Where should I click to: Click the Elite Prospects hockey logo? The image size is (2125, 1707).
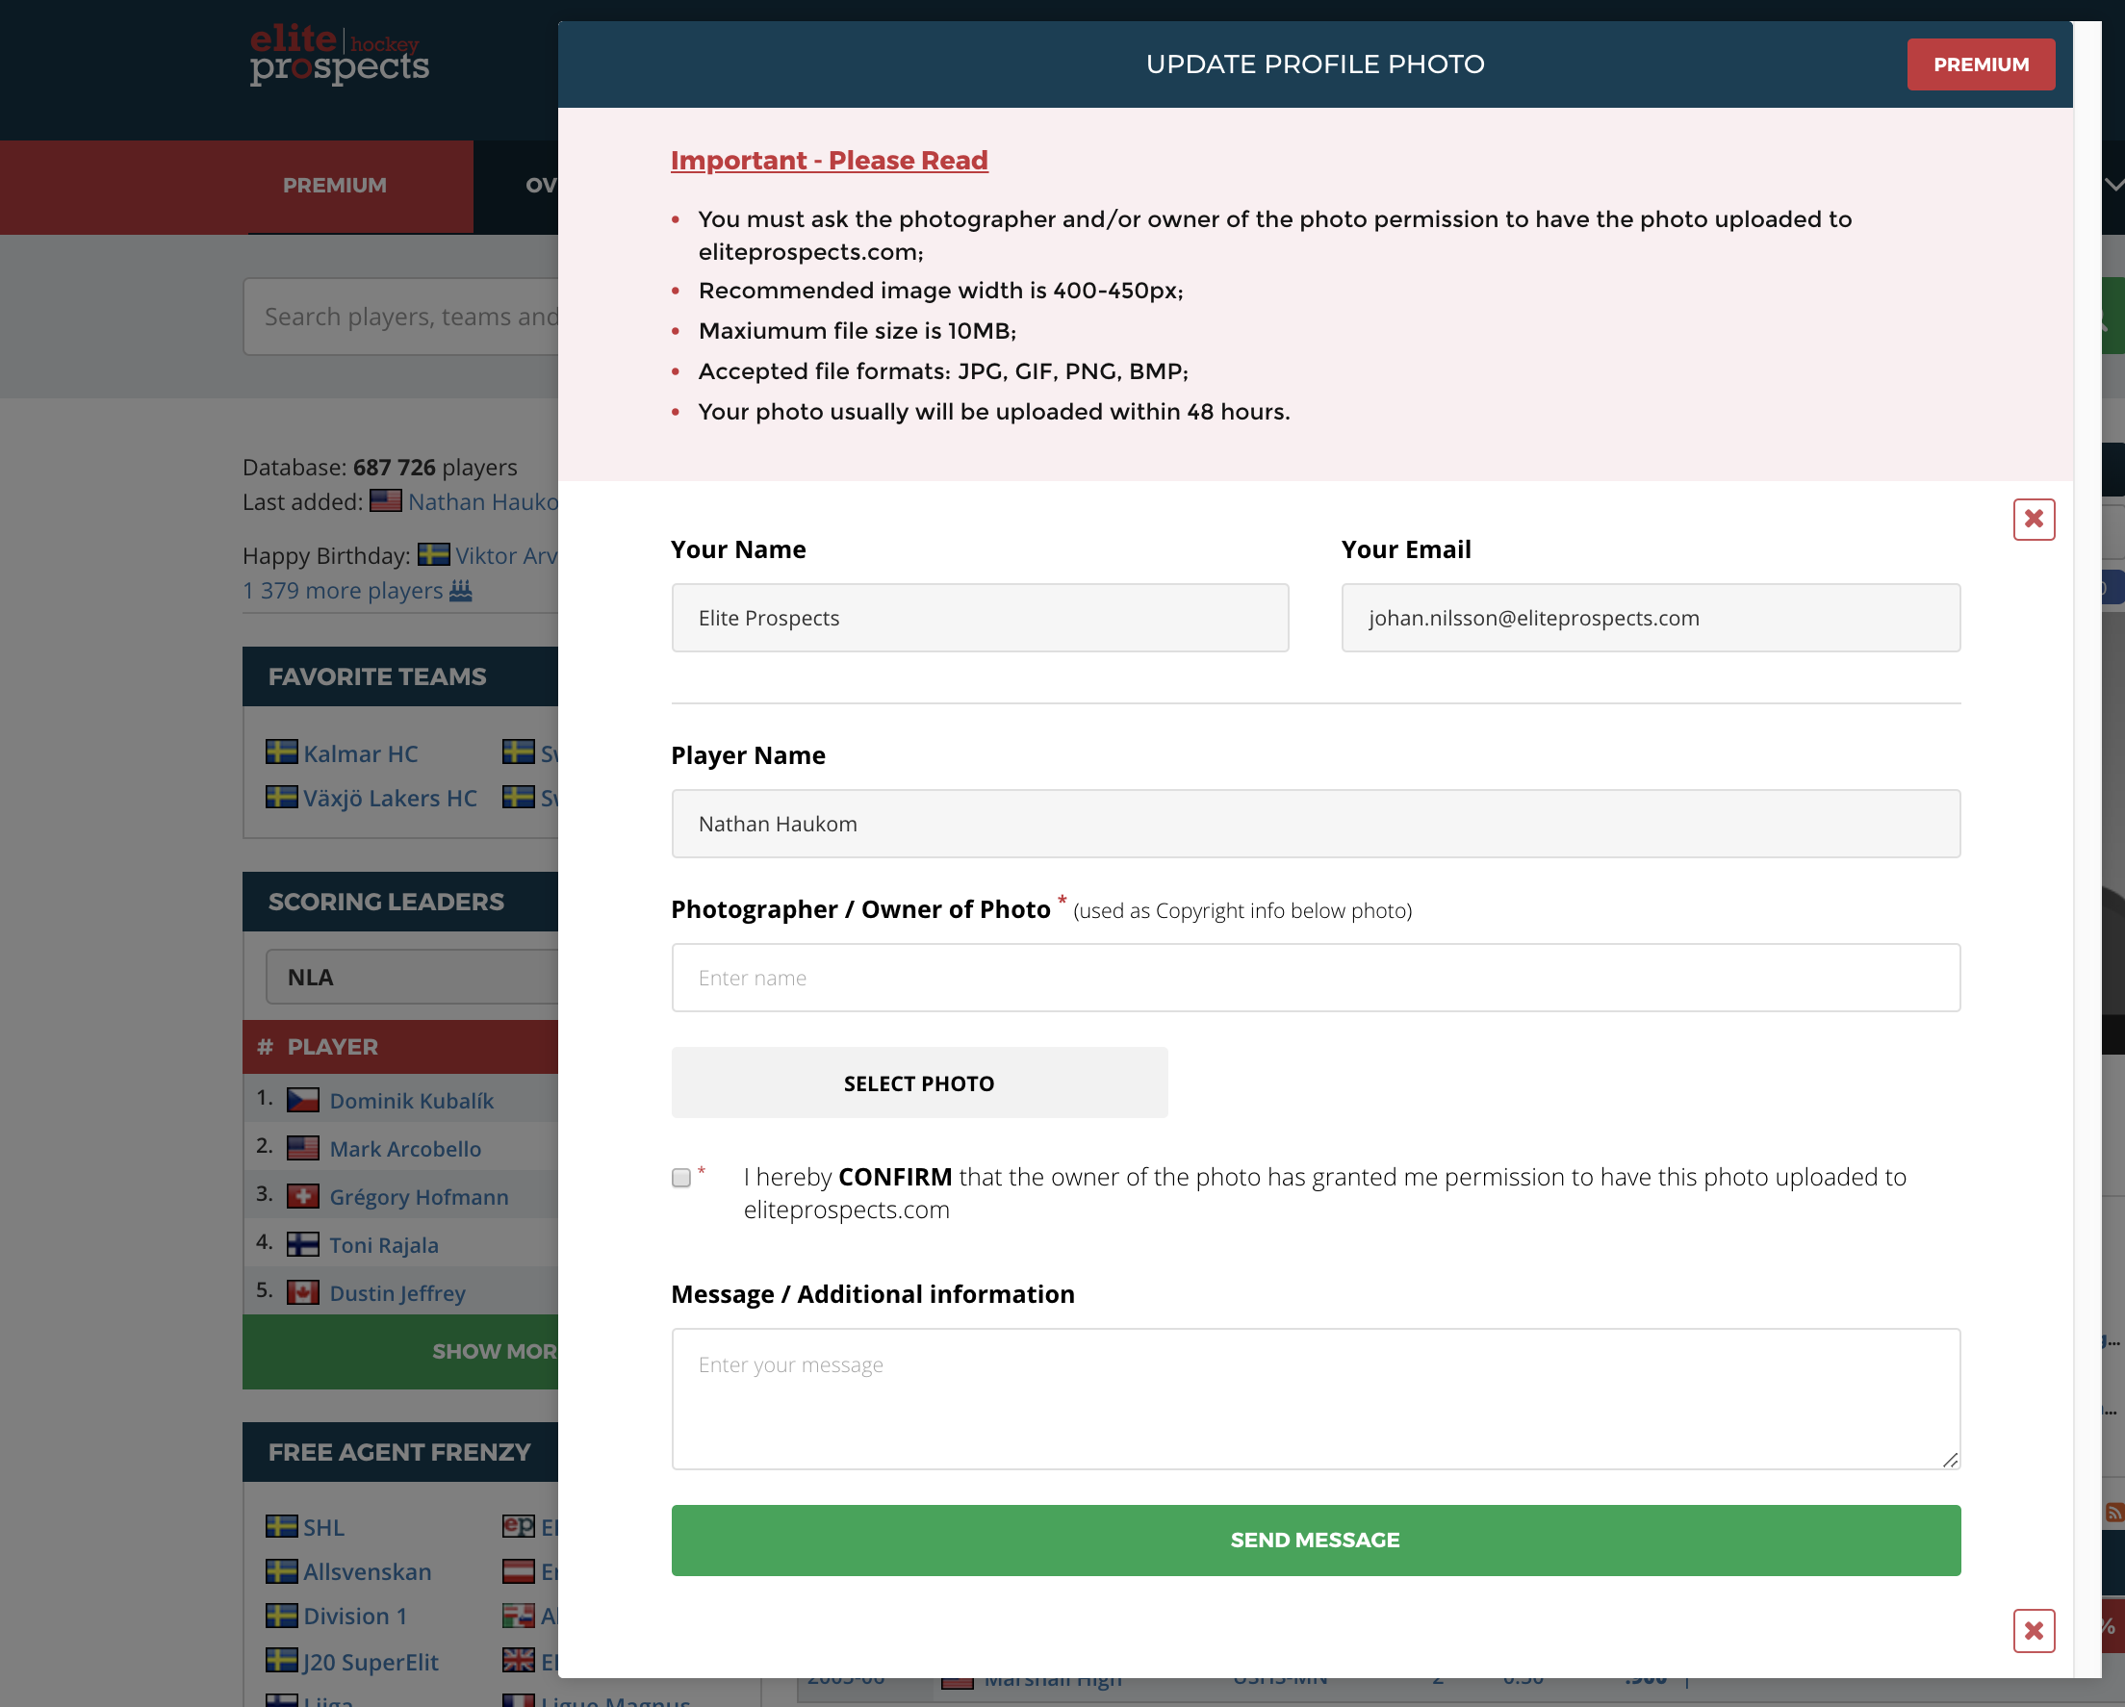pyautogui.click(x=339, y=54)
